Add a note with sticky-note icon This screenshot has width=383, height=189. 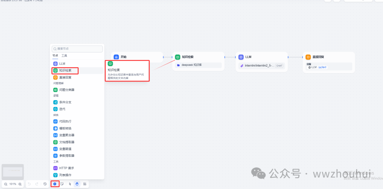tap(62, 184)
